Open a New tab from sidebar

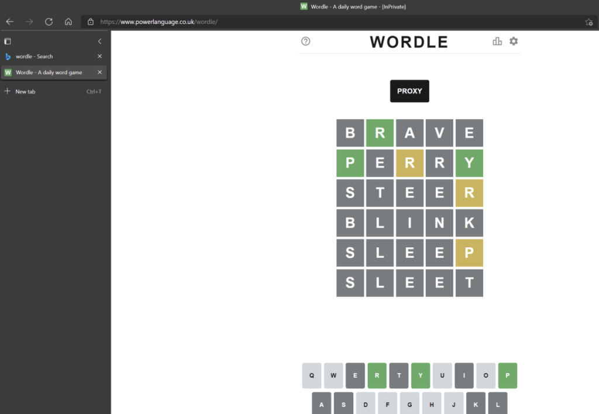coord(25,92)
